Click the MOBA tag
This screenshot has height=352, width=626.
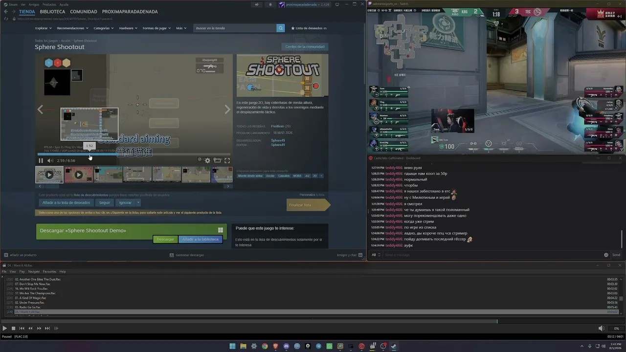click(297, 176)
